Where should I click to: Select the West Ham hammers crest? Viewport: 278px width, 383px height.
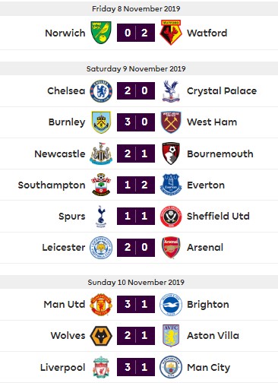point(171,122)
